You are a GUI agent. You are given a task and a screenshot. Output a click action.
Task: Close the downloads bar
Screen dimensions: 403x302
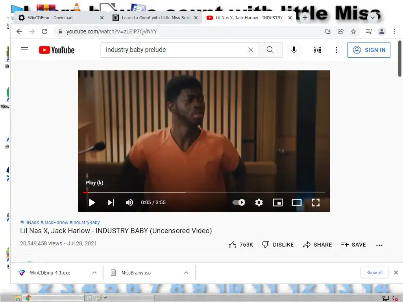point(396,273)
